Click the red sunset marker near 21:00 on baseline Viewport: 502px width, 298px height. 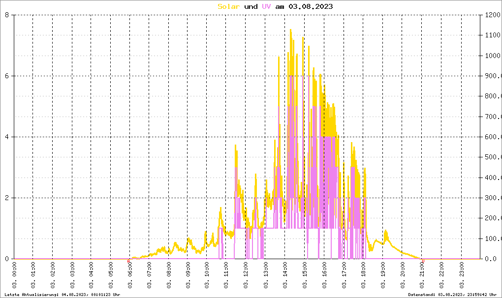tap(423, 261)
